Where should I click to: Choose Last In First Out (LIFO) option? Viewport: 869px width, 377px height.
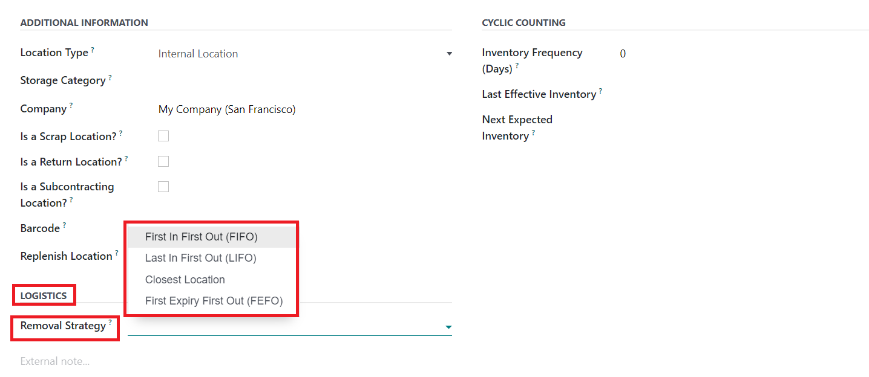point(201,258)
